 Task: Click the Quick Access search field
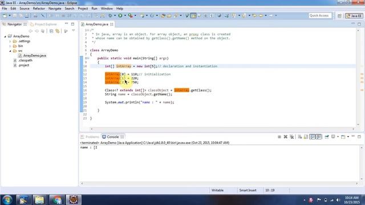coord(320,15)
